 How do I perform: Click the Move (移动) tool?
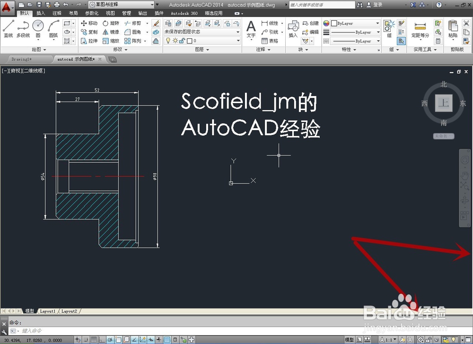click(89, 23)
